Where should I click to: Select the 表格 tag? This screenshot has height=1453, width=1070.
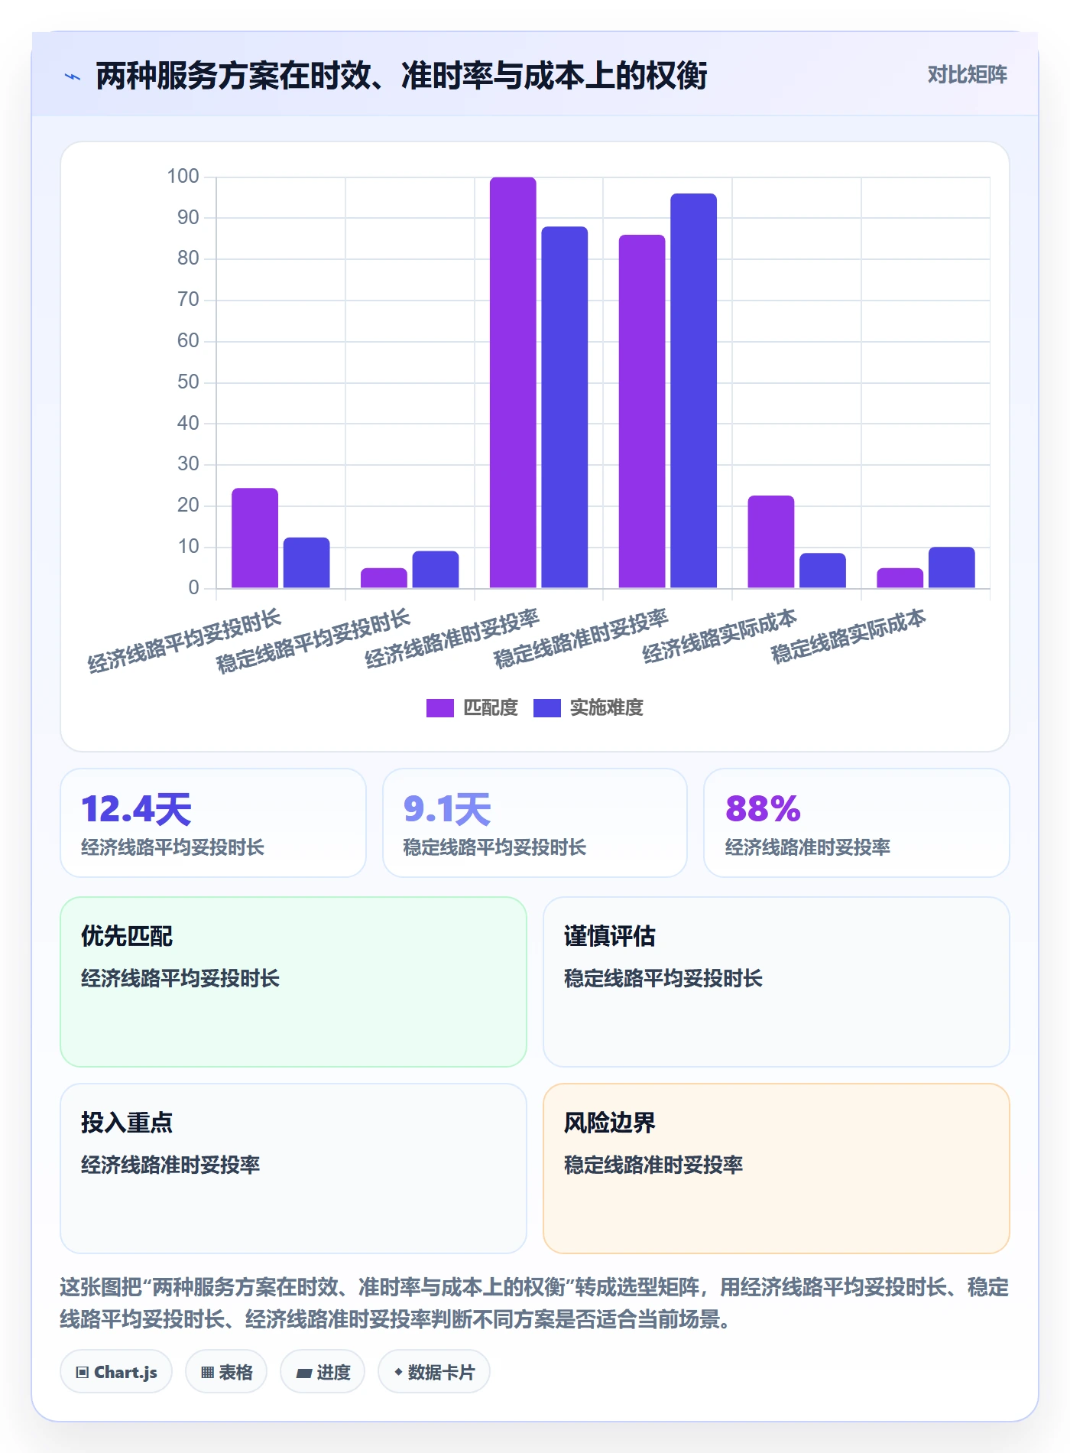(x=226, y=1372)
